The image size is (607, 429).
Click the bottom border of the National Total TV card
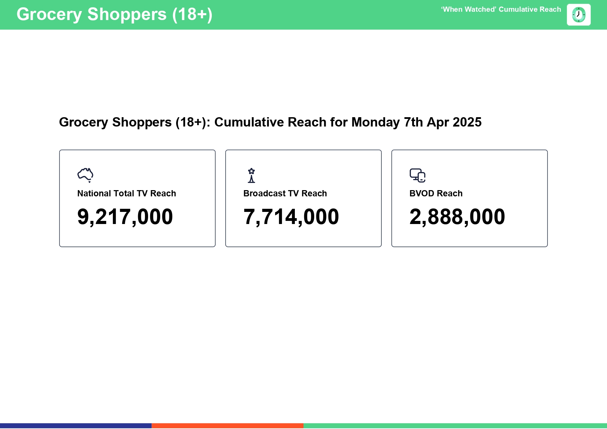point(137,246)
